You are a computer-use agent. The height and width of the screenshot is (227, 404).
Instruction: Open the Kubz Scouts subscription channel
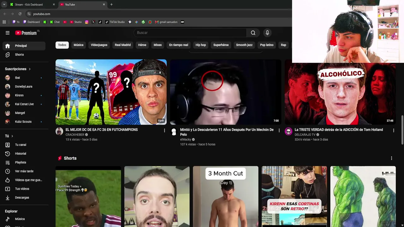click(x=24, y=122)
